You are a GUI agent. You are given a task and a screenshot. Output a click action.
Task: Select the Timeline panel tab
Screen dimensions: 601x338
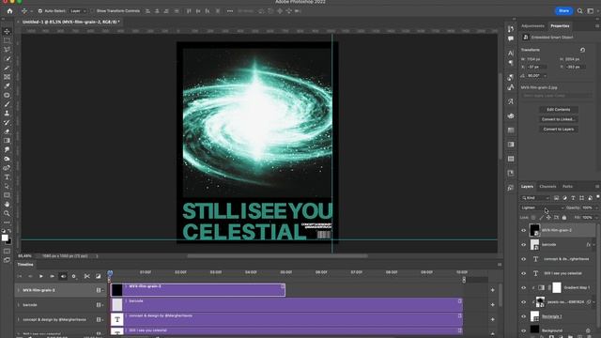[25, 265]
